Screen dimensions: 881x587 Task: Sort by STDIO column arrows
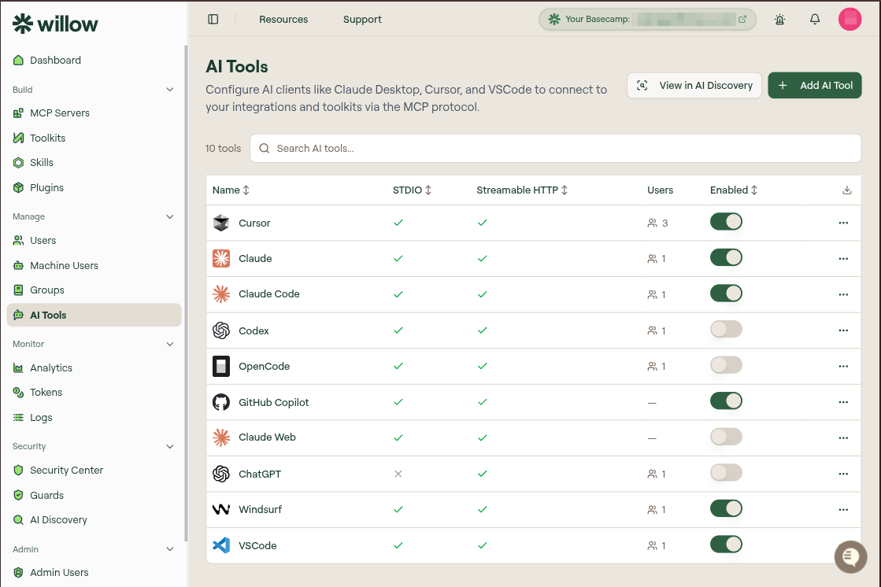coord(428,190)
